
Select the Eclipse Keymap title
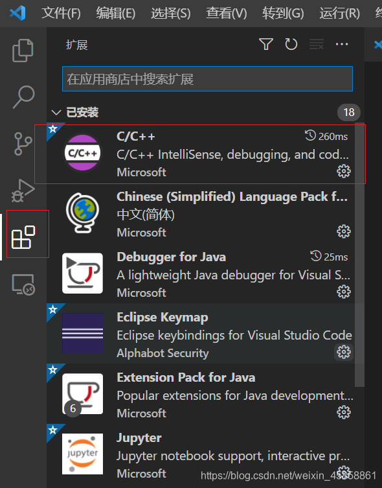click(163, 318)
